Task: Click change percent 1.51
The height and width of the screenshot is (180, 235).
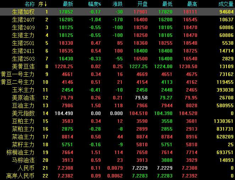Action: tap(96, 152)
